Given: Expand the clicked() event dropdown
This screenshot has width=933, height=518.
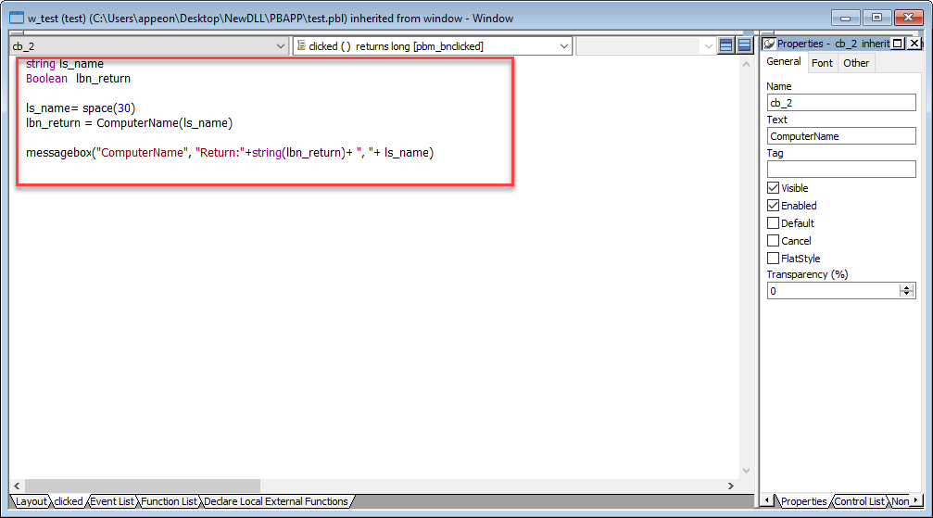Looking at the screenshot, I should [564, 45].
